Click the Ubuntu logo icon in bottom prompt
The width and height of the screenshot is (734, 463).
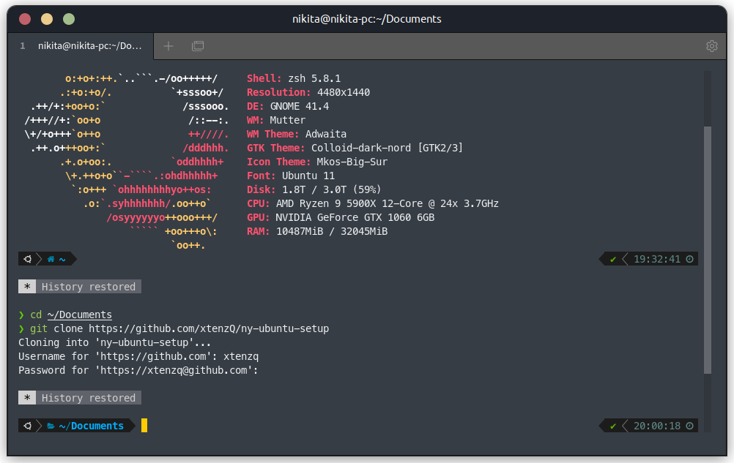tap(28, 426)
